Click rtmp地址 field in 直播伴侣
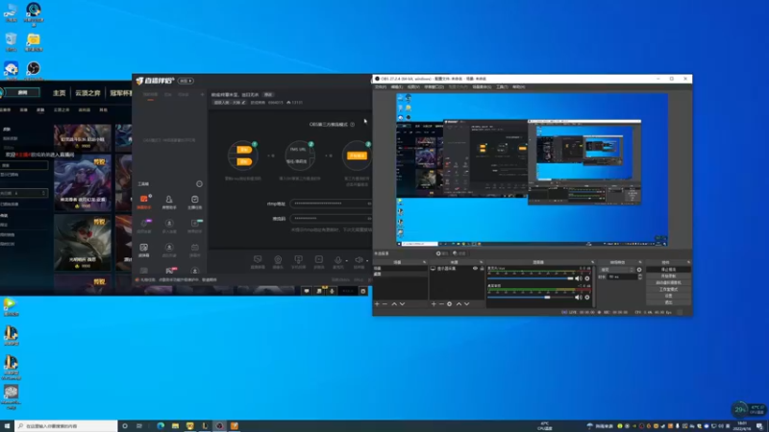 [330, 204]
